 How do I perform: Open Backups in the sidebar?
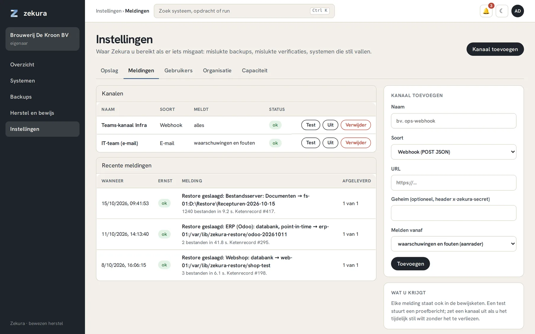(x=43, y=97)
